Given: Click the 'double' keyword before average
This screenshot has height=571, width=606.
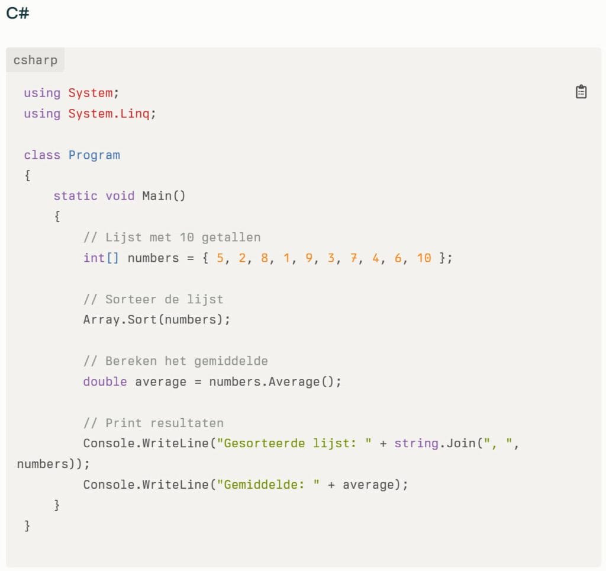Looking at the screenshot, I should (105, 382).
